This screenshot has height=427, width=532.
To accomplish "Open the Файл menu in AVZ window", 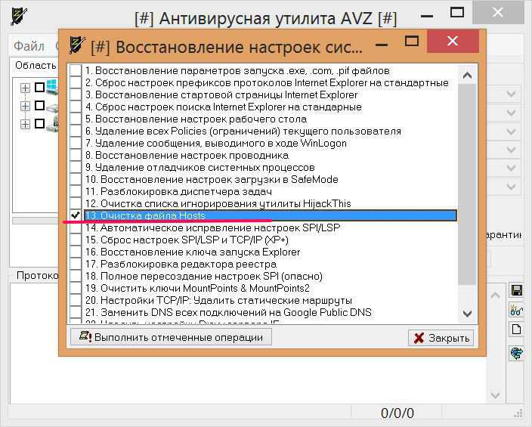I will click(x=29, y=46).
